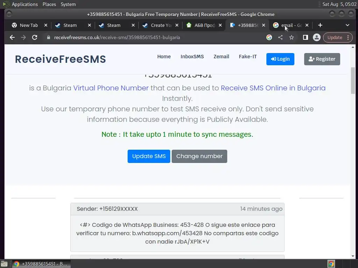Switch to the second Steam tab
The width and height of the screenshot is (358, 268).
114,25
